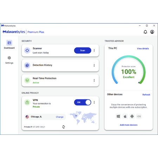Screen dimensions: 158x158
Task: Click the VPN world map
Action: [83, 118]
